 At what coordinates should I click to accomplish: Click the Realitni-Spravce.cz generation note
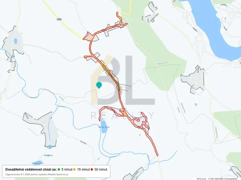coord(37,174)
